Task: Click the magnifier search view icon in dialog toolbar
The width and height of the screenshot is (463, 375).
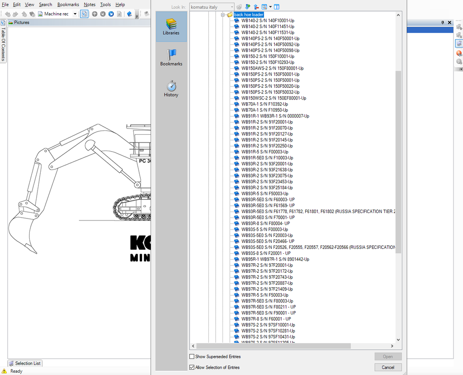Action: (264, 7)
